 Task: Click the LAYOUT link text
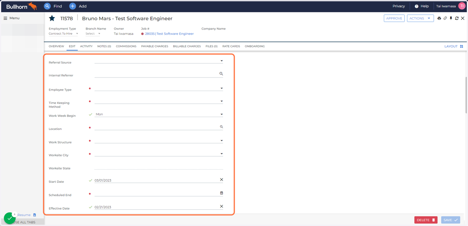tap(451, 46)
